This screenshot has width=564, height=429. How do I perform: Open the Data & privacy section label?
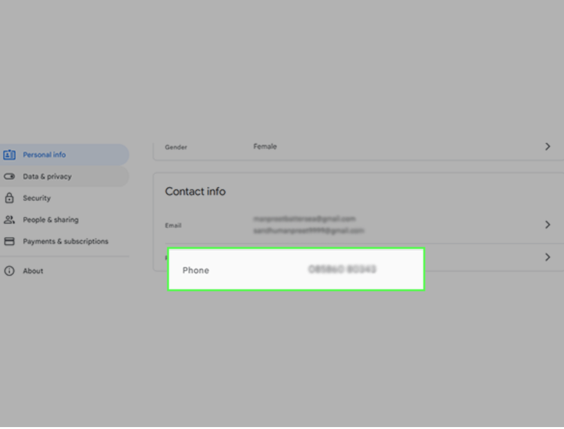coord(47,177)
